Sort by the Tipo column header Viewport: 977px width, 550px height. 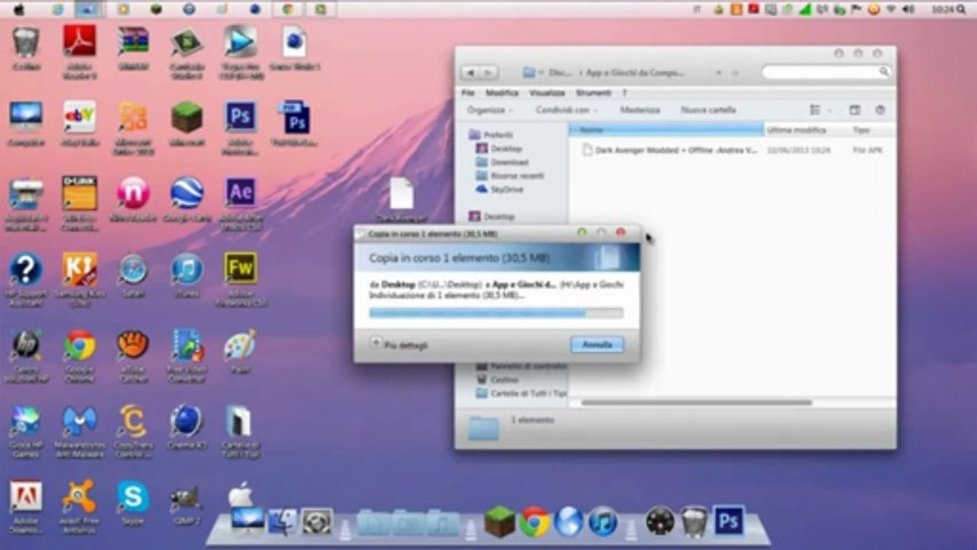pos(860,130)
